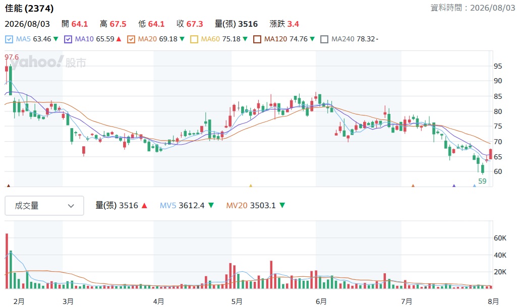Click the light blue event triangle near August
The width and height of the screenshot is (518, 308).
pos(475,186)
